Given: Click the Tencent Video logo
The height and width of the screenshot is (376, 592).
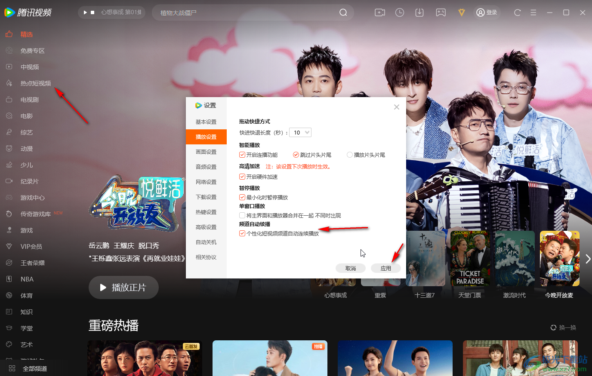Looking at the screenshot, I should tap(28, 12).
